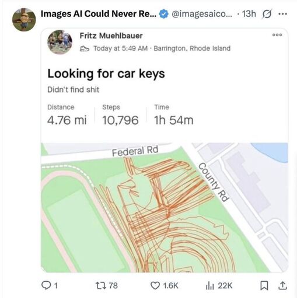
Task: Bookmark this tweet
Action: [264, 286]
